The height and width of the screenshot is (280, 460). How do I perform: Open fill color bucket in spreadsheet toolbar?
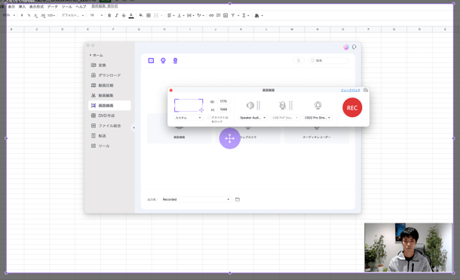click(x=141, y=15)
